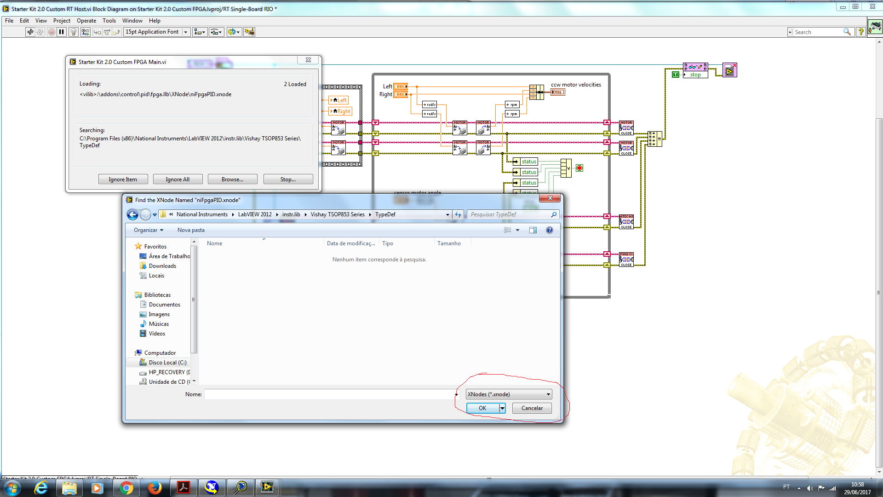
Task: Click the Pause toolbar button
Action: 62,32
